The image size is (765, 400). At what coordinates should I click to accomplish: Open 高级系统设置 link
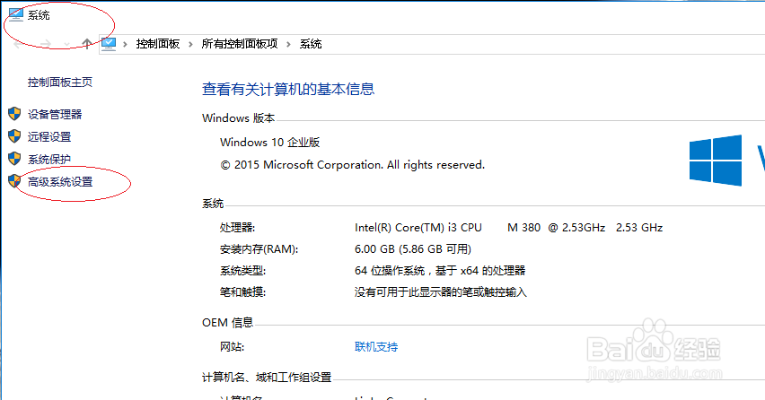click(60, 182)
